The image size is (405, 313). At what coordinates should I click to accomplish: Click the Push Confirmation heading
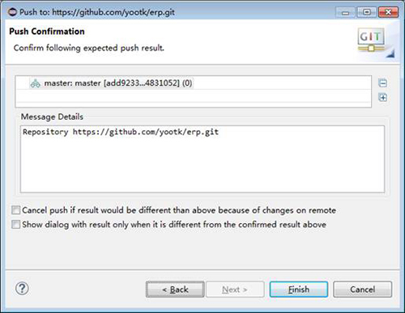tap(47, 32)
